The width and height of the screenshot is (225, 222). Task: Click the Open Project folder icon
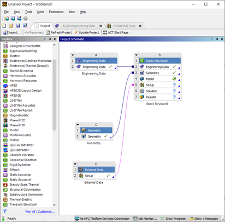(x=11, y=26)
